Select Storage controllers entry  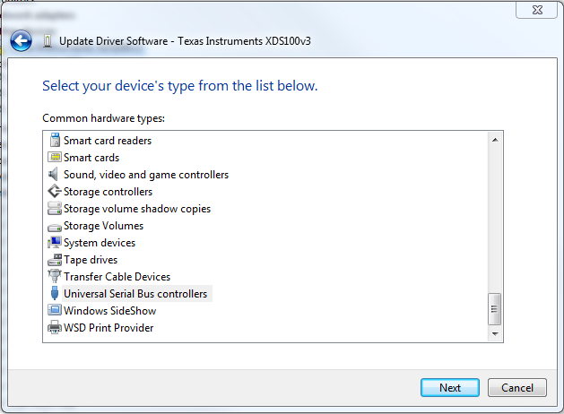108,192
